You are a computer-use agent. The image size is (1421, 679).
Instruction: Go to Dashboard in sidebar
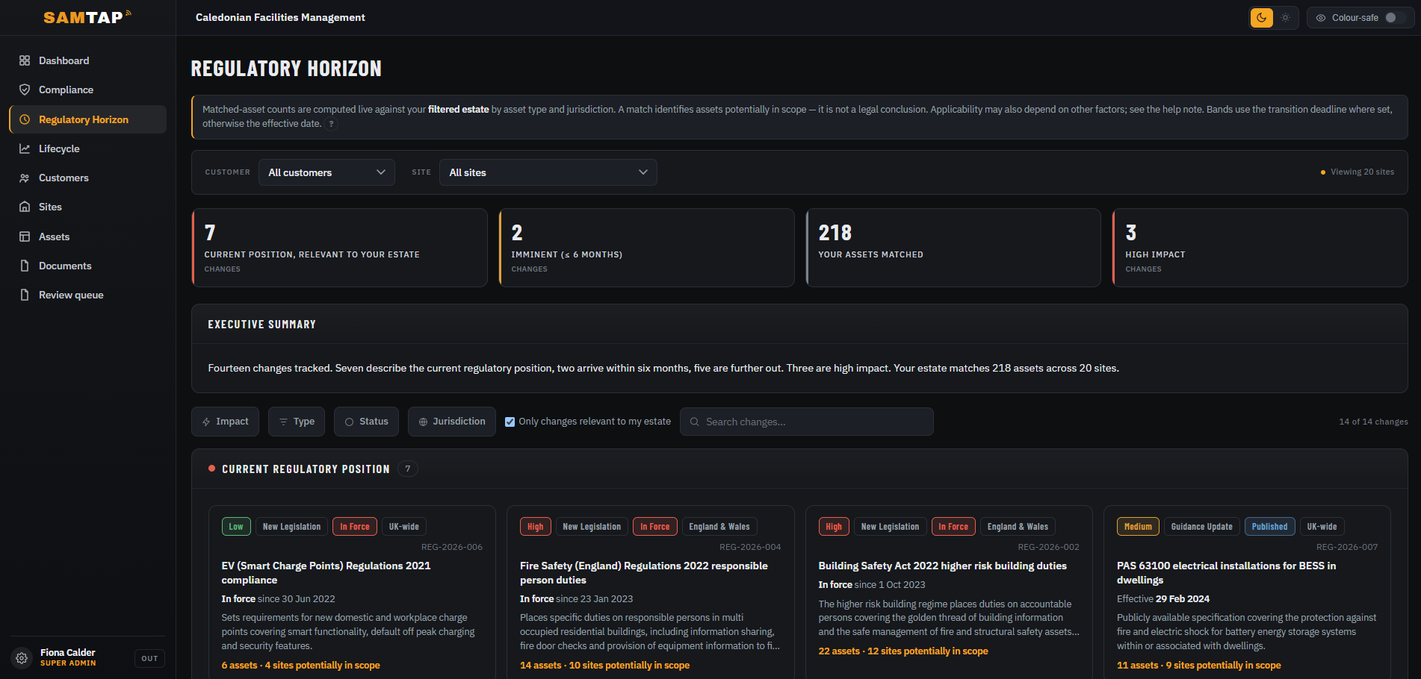(87, 60)
